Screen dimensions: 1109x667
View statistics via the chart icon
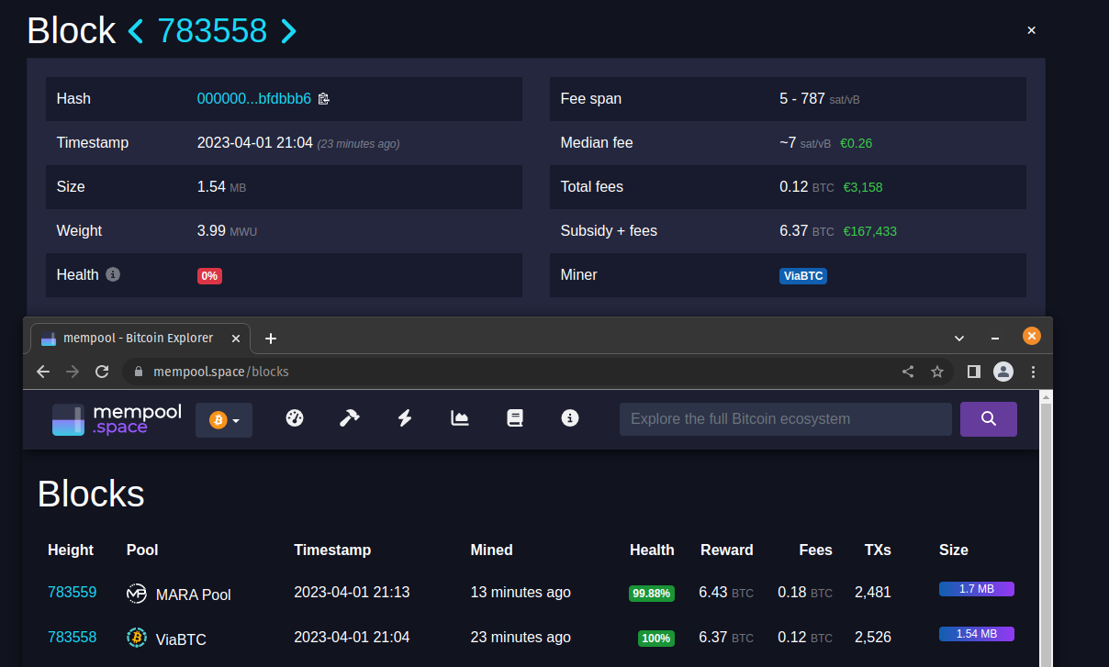459,418
